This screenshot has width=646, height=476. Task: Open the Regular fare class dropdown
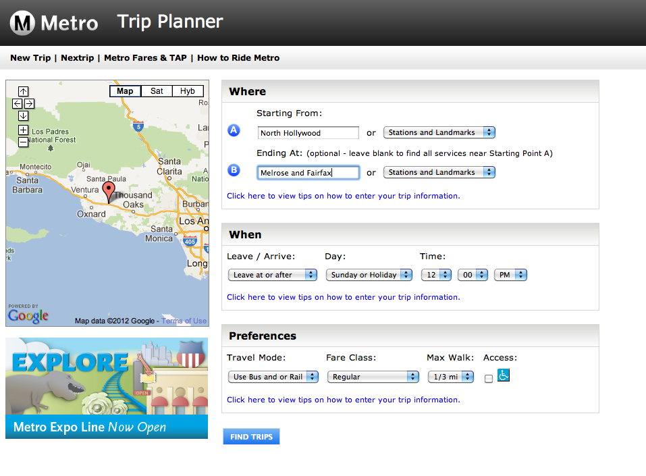pos(373,377)
